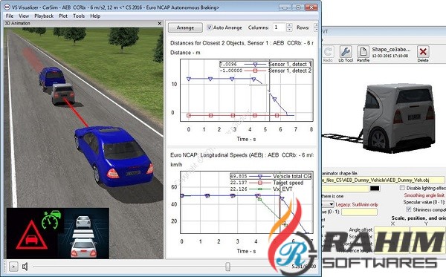The image size is (446, 277).
Task: Click the 'Smoothing angle limit' label
Action: pyautogui.click(x=424, y=195)
